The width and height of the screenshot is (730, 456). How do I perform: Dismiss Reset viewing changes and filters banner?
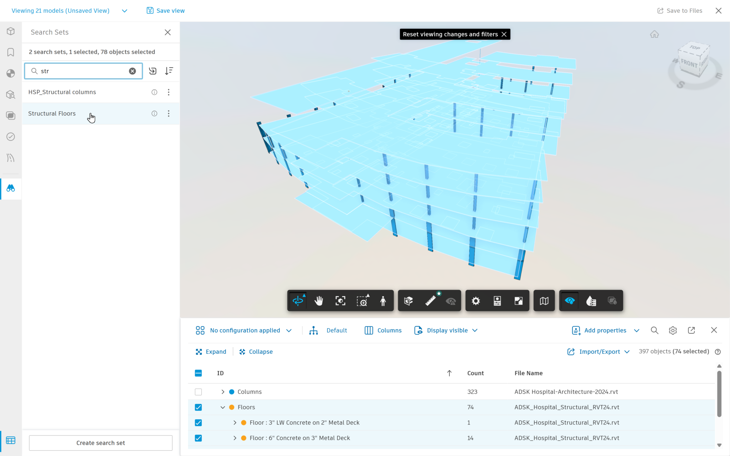click(504, 34)
